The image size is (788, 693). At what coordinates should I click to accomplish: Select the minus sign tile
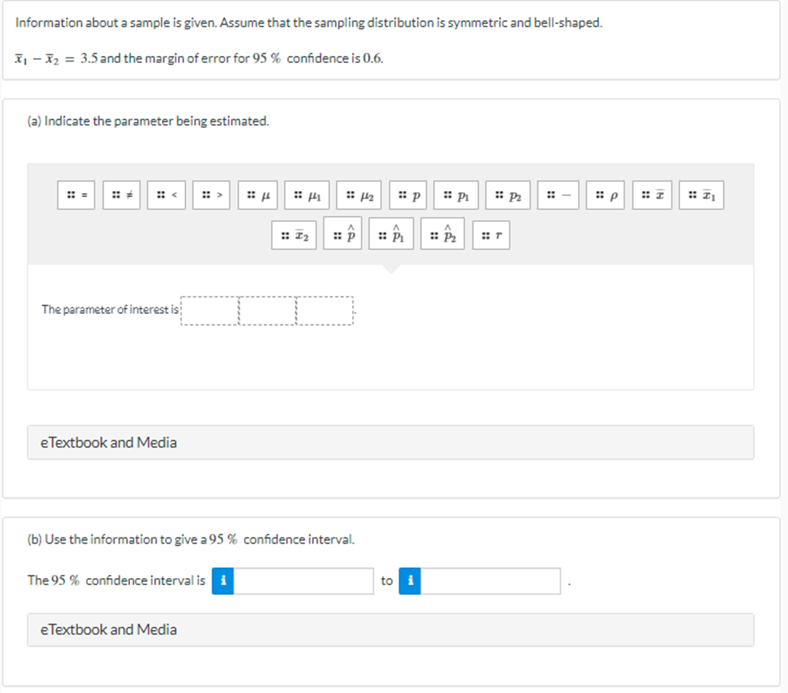click(x=558, y=195)
